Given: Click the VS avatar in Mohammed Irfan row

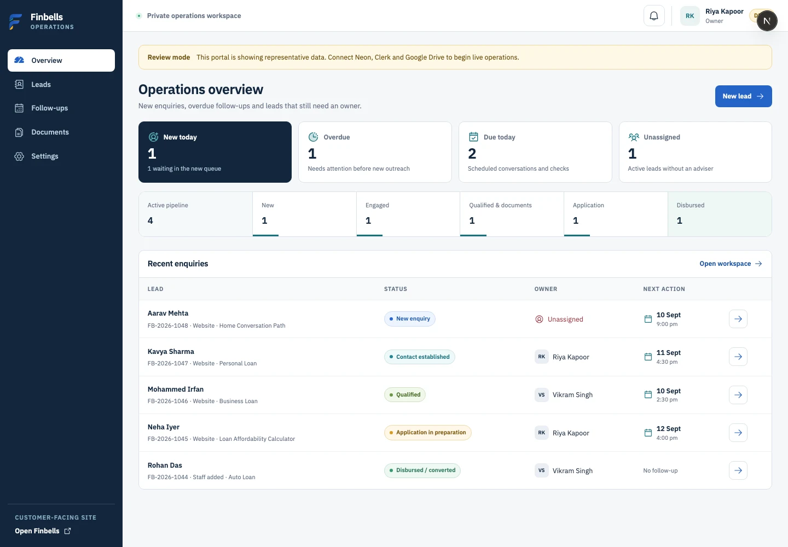Looking at the screenshot, I should pos(542,395).
